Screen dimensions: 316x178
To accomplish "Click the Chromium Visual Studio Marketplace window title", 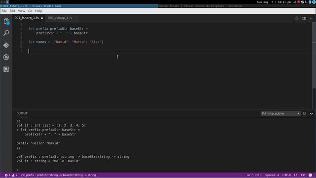I will click(x=200, y=6).
